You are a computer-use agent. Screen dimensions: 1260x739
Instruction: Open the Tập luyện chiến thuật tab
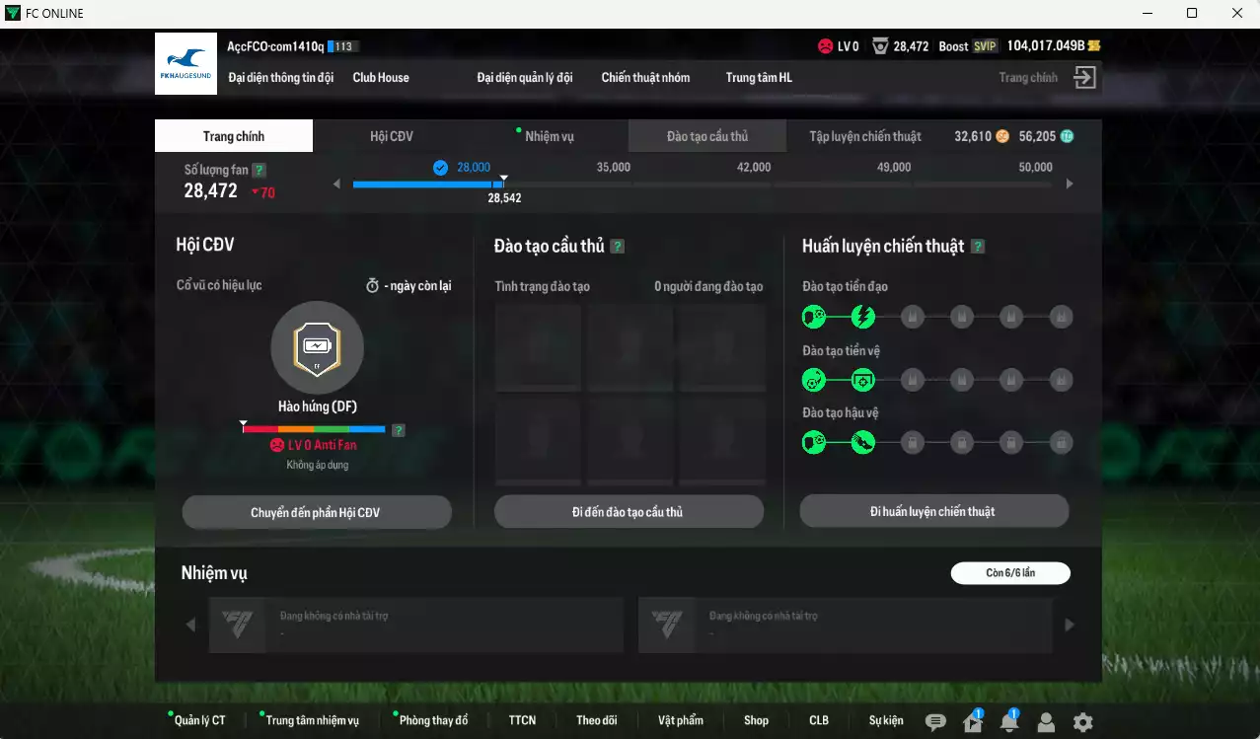(x=864, y=136)
